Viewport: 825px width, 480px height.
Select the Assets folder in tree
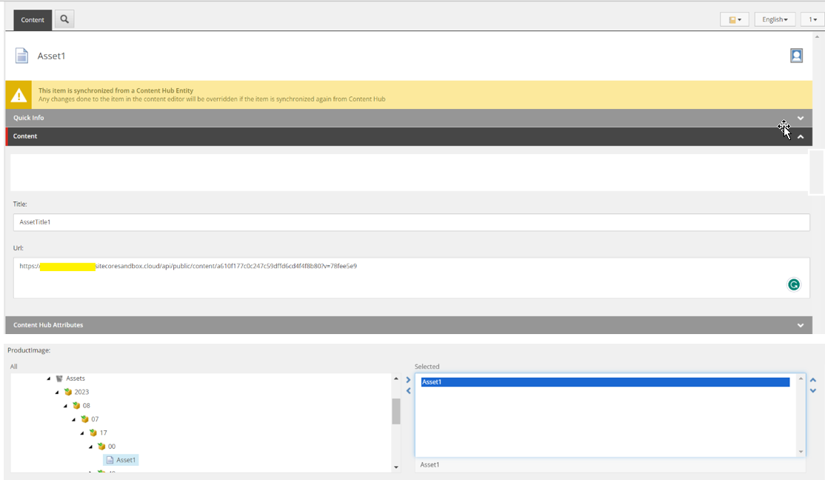[76, 379]
